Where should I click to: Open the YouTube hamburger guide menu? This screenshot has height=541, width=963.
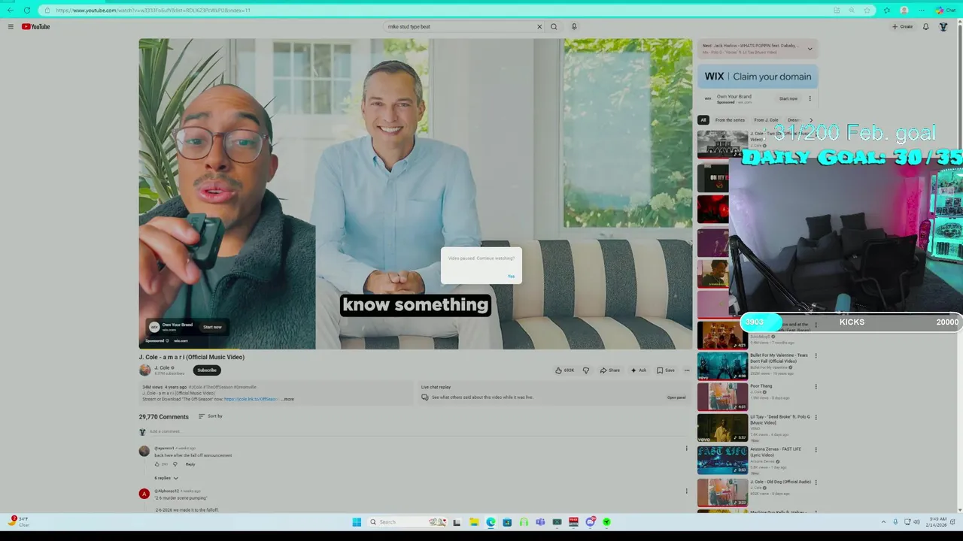[11, 26]
